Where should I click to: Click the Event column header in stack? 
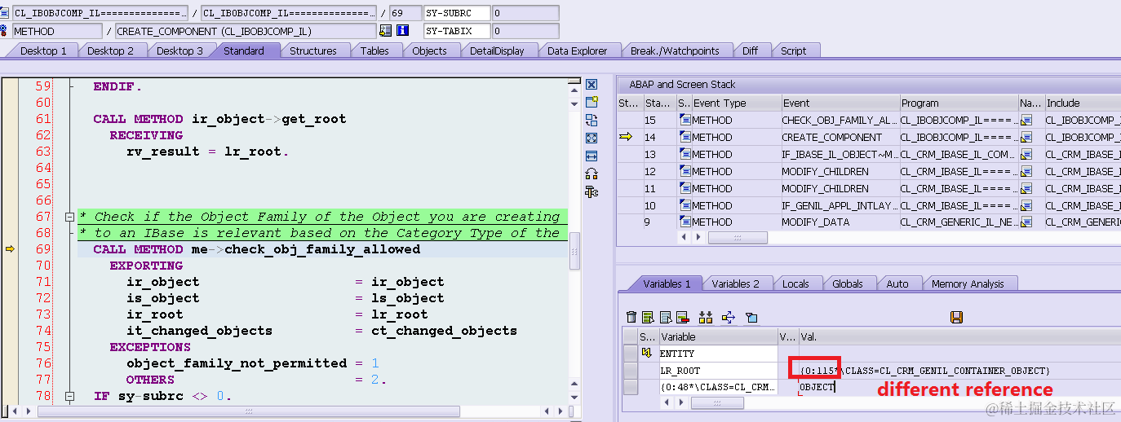[840, 103]
